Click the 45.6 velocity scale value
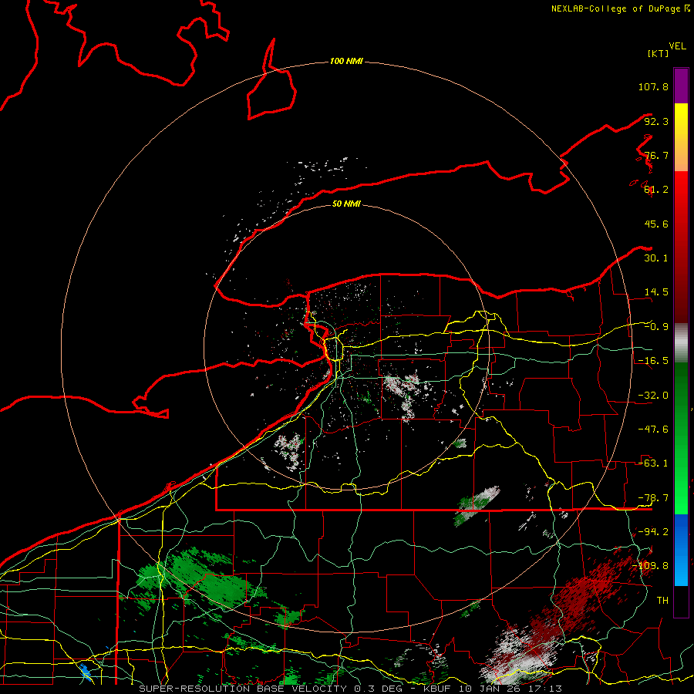Image resolution: width=694 pixels, height=694 pixels. [x=656, y=224]
